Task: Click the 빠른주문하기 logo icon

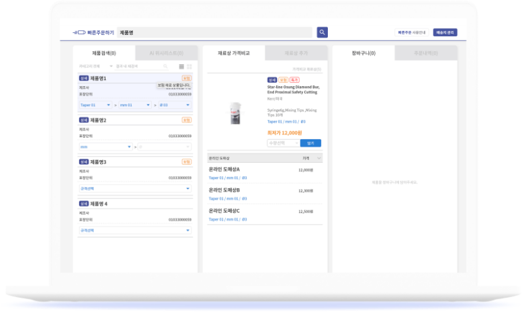Action: 79,32
